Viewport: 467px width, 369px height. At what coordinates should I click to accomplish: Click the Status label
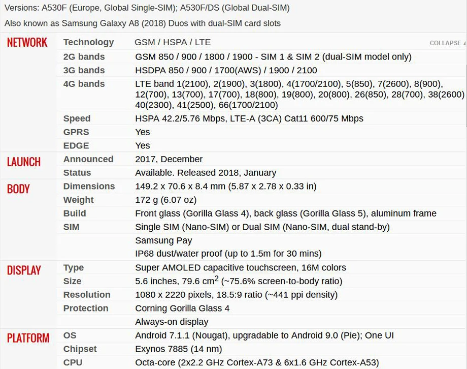[x=77, y=173]
